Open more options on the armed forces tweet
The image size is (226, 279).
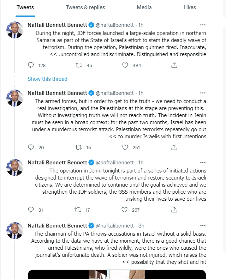[x=203, y=93]
